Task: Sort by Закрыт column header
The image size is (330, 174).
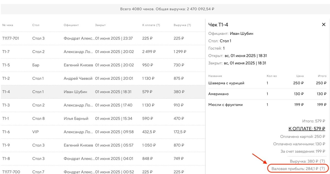Action: click(100, 25)
